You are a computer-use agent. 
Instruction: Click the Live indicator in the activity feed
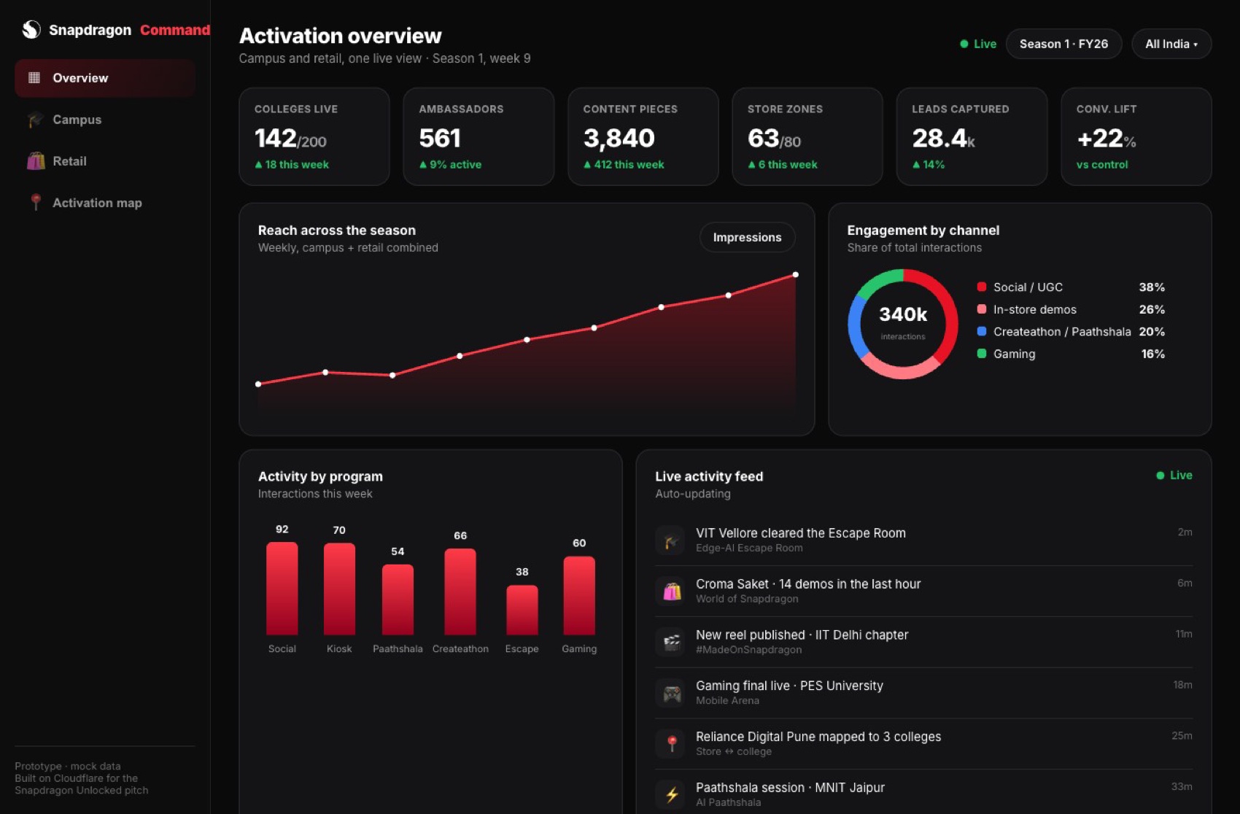(1174, 475)
